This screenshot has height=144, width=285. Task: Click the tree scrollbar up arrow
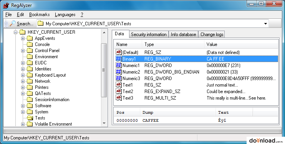pos(104,33)
